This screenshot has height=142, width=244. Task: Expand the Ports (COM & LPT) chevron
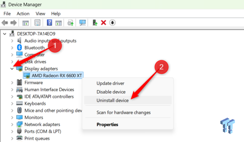(12, 131)
